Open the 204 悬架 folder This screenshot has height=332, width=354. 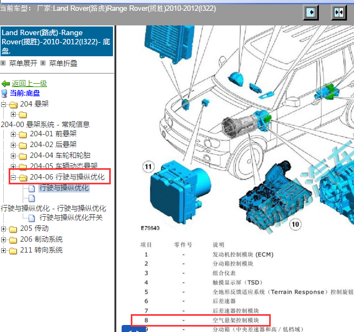click(x=34, y=104)
